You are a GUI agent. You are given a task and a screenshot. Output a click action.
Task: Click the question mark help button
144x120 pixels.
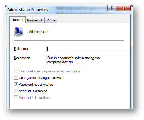112,8
